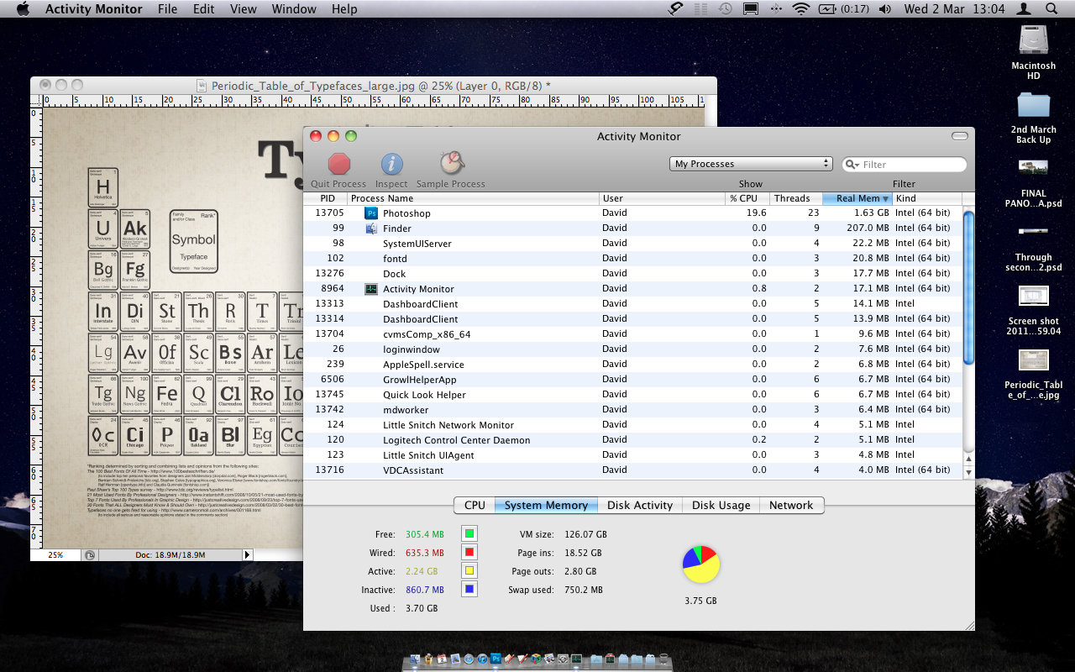Select the Dock process row
The height and width of the screenshot is (672, 1075).
tap(633, 274)
